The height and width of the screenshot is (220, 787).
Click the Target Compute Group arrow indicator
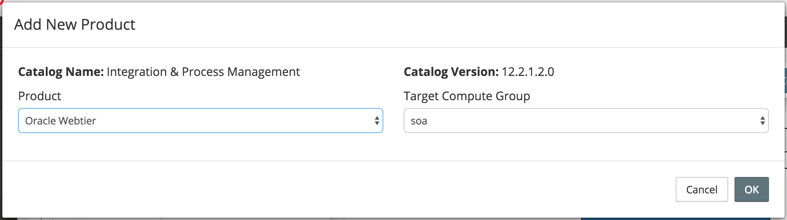pos(762,121)
